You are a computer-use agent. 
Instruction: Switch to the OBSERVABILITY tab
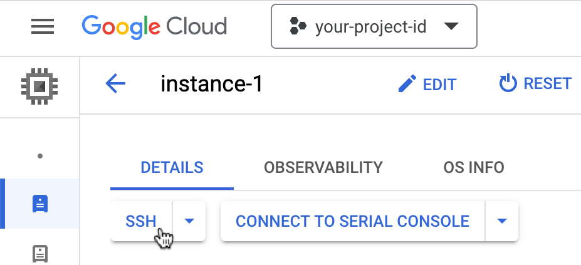(323, 168)
